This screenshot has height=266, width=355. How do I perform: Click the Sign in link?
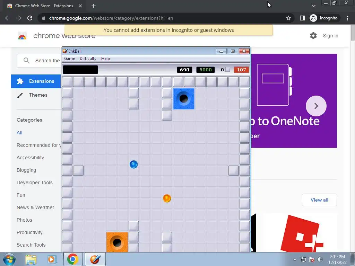point(330,36)
